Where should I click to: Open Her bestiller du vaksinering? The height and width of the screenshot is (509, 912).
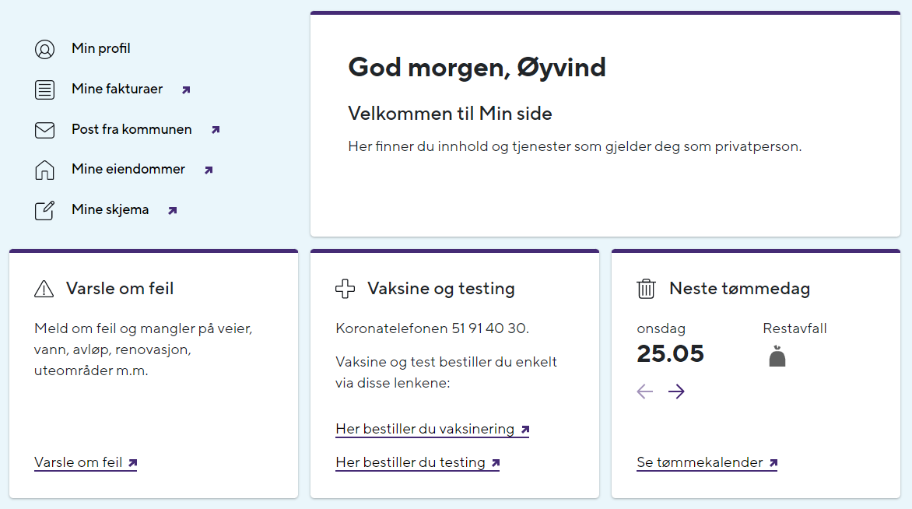pos(426,429)
